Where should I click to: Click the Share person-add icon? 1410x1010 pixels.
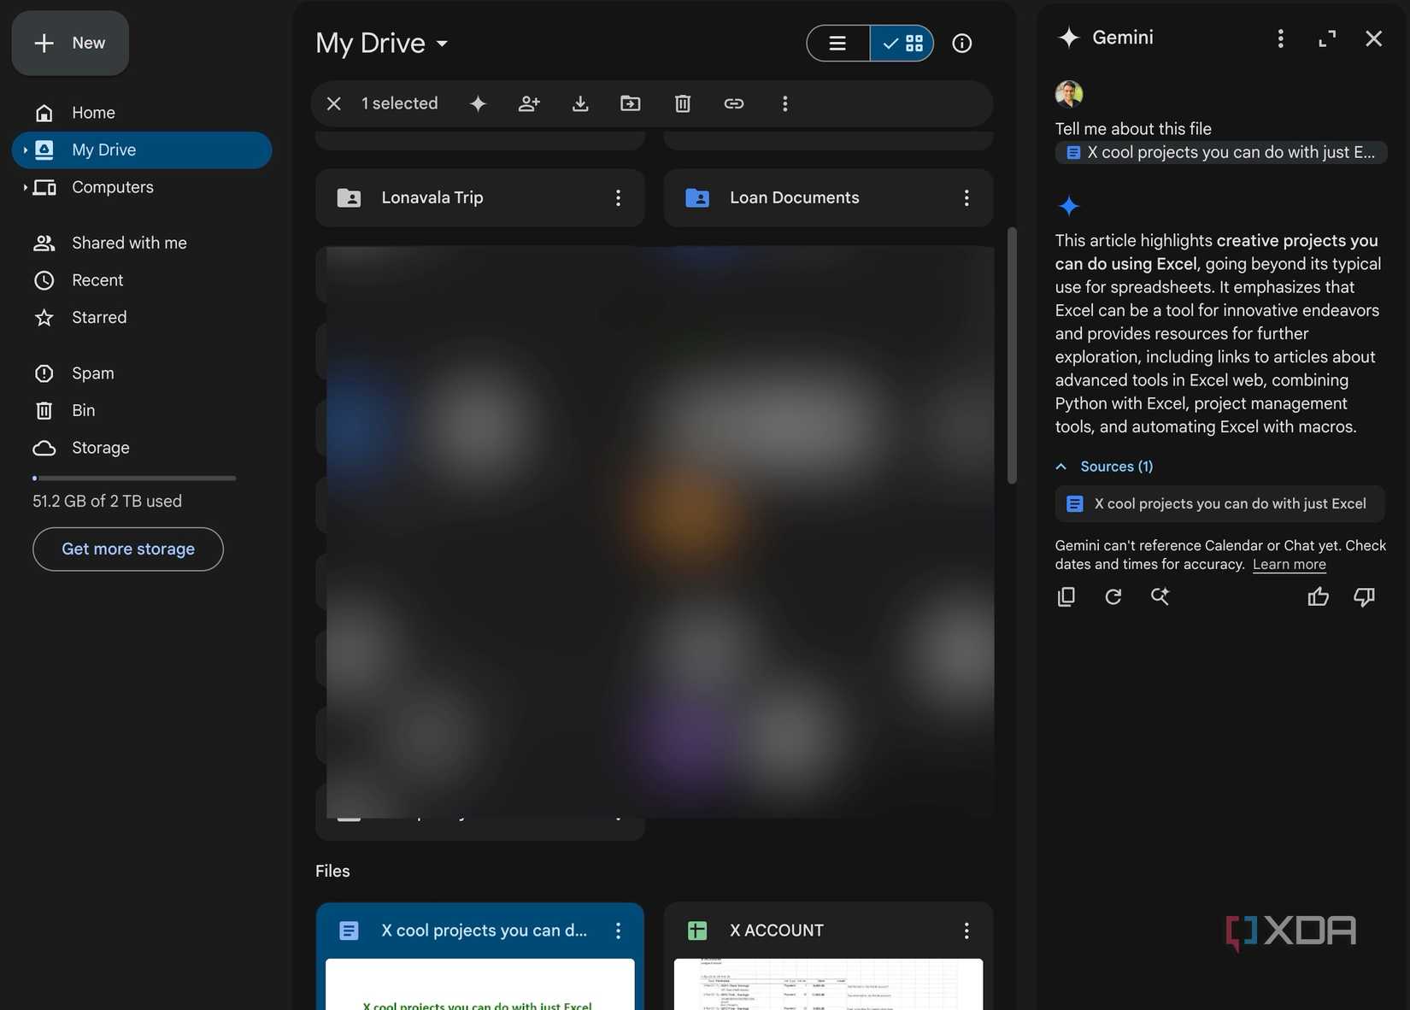tap(529, 103)
